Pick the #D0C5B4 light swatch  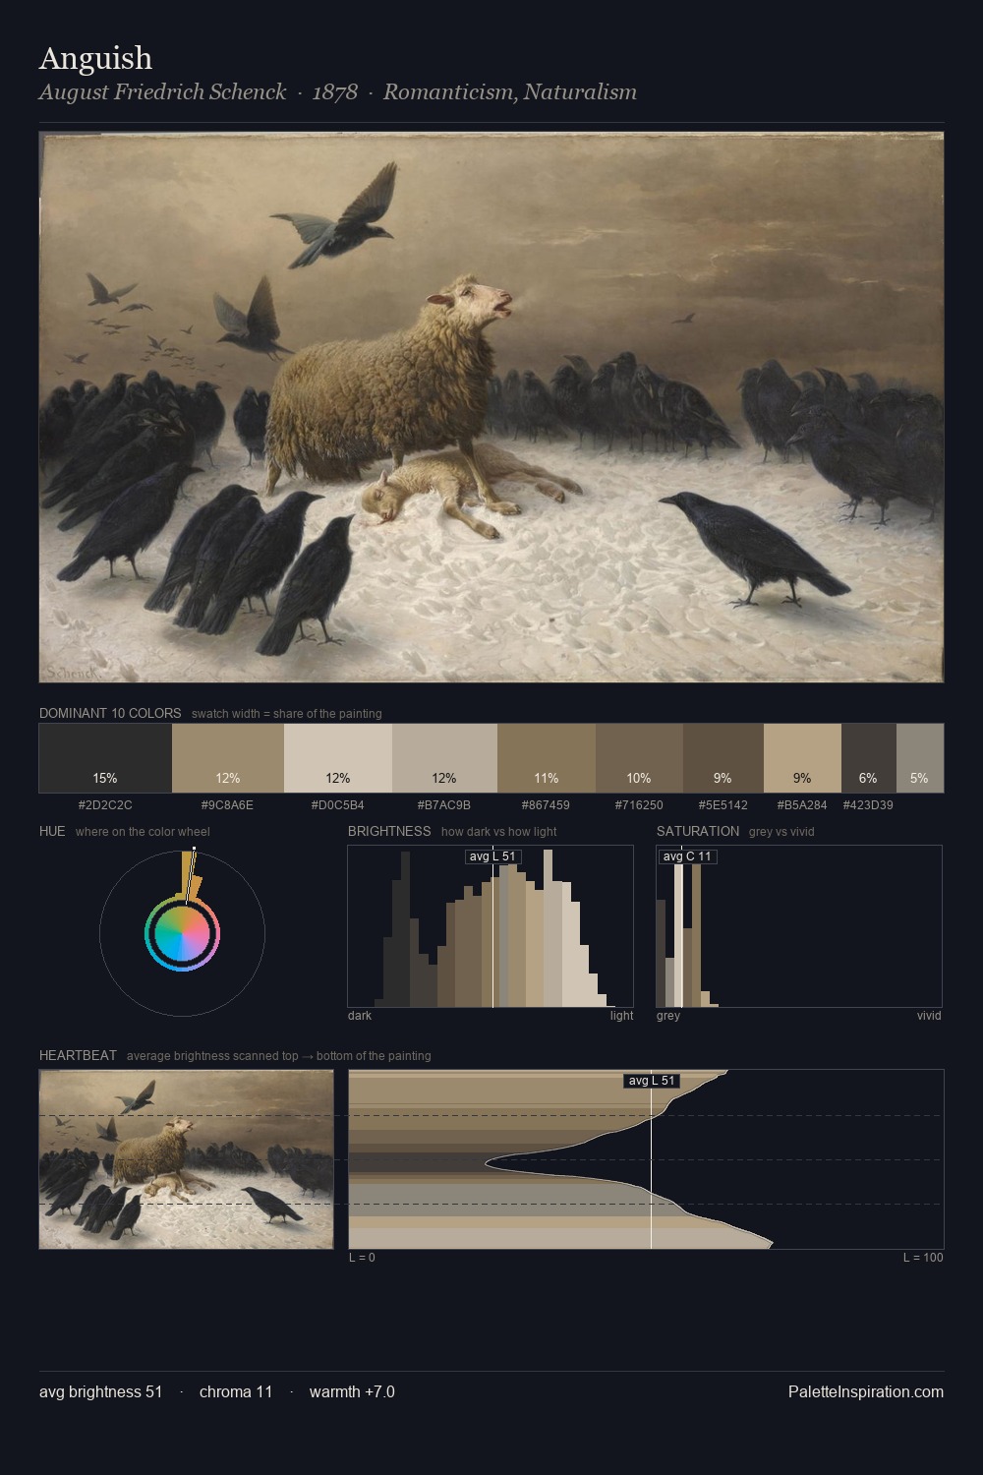pos(338,758)
